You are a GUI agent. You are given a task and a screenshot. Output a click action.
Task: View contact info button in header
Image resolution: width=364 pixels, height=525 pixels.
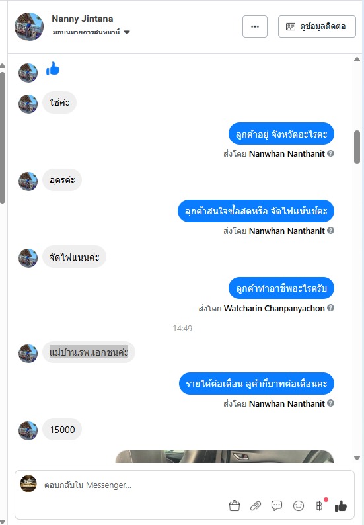tap(317, 26)
